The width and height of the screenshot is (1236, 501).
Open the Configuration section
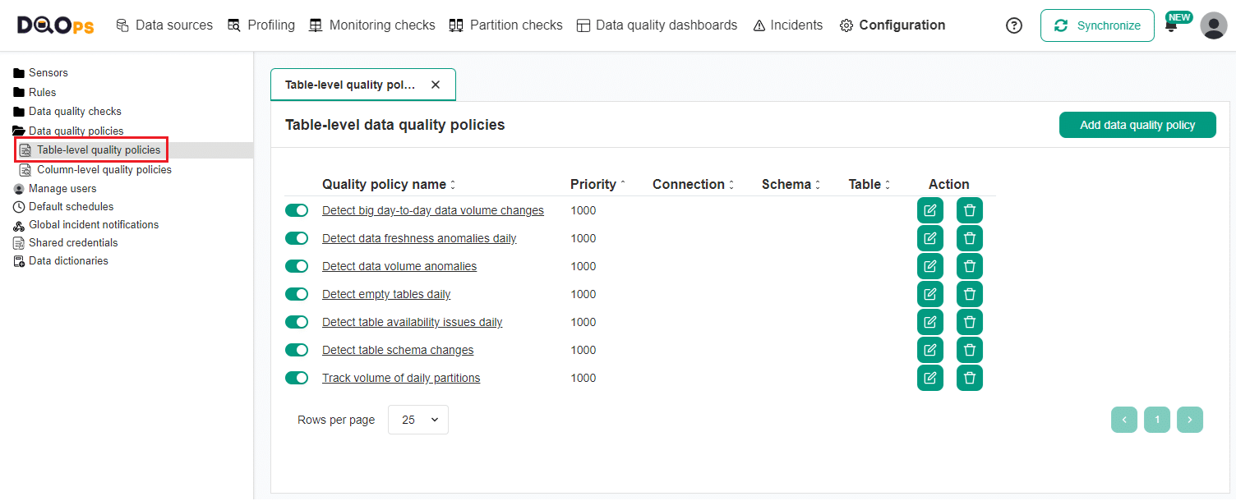(892, 25)
